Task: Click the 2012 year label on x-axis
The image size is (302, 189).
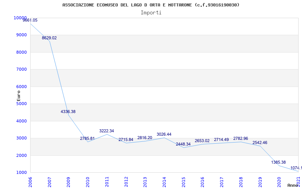Action: [x=126, y=182]
